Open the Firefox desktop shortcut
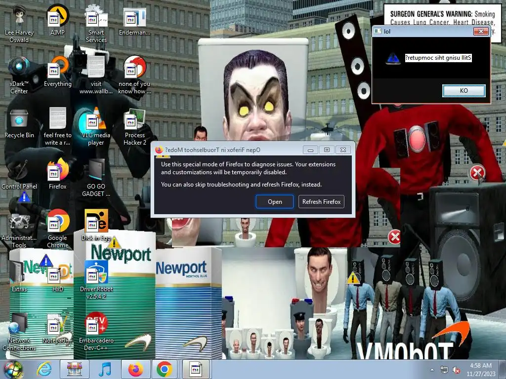This screenshot has width=506, height=379. (57, 174)
